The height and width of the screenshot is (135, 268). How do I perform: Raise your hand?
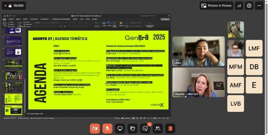(x=132, y=128)
